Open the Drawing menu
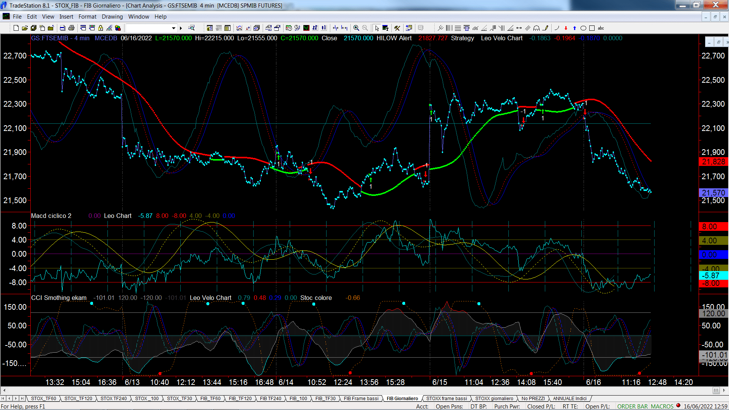Image resolution: width=729 pixels, height=410 pixels. click(112, 17)
